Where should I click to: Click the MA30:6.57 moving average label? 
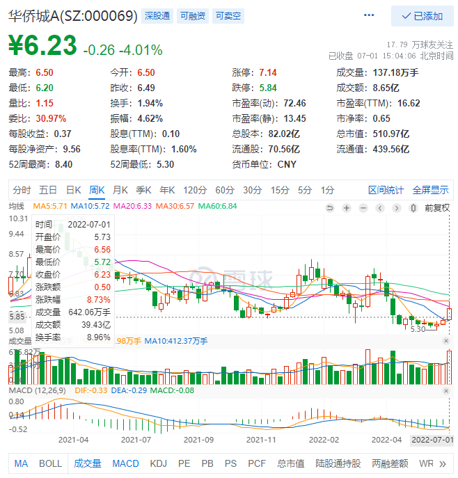pos(175,207)
